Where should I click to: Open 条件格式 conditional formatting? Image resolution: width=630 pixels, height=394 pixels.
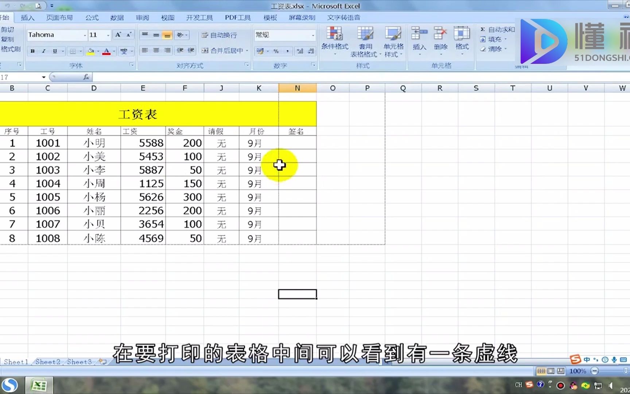tap(335, 41)
